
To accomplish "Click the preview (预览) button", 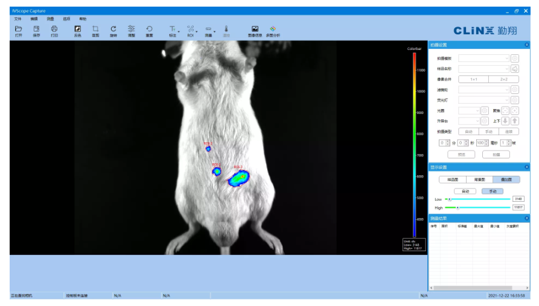I will pos(461,154).
